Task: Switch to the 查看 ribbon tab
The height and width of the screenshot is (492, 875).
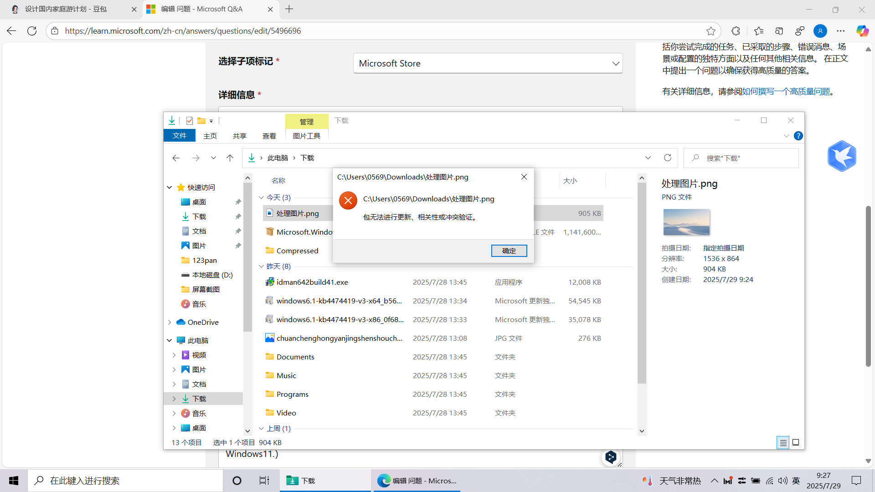Action: pos(269,136)
